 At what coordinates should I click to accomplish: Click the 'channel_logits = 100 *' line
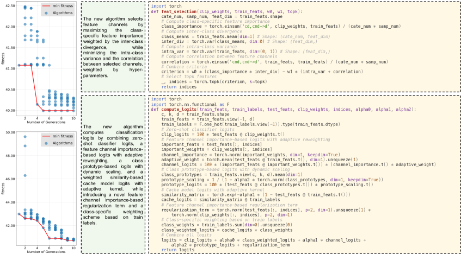tap(298, 164)
